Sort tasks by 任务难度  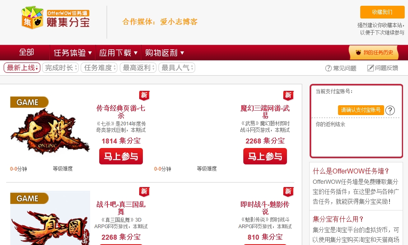[99, 68]
